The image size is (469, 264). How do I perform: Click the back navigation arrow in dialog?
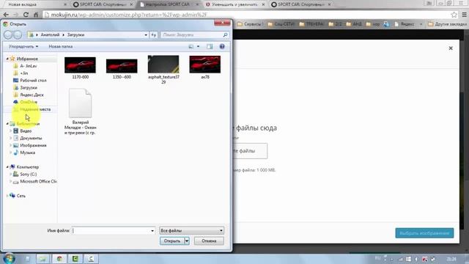(x=8, y=34)
